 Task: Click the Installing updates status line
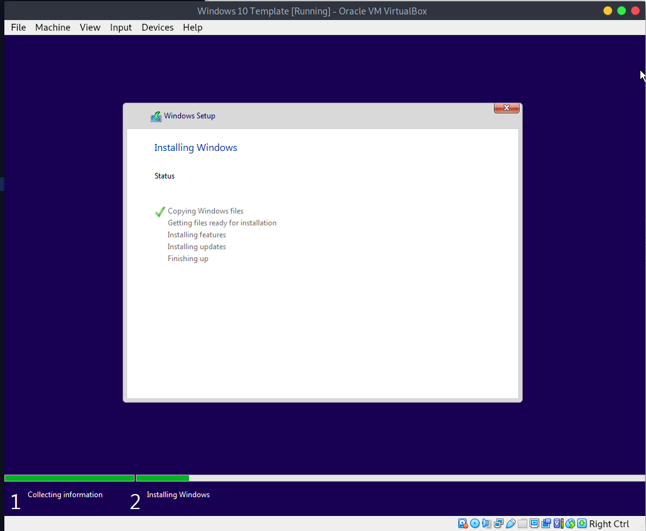click(197, 247)
